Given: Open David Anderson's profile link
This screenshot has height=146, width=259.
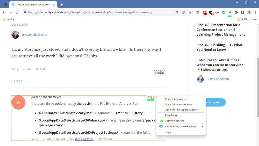Looking at the screenshot, I should [218, 79].
